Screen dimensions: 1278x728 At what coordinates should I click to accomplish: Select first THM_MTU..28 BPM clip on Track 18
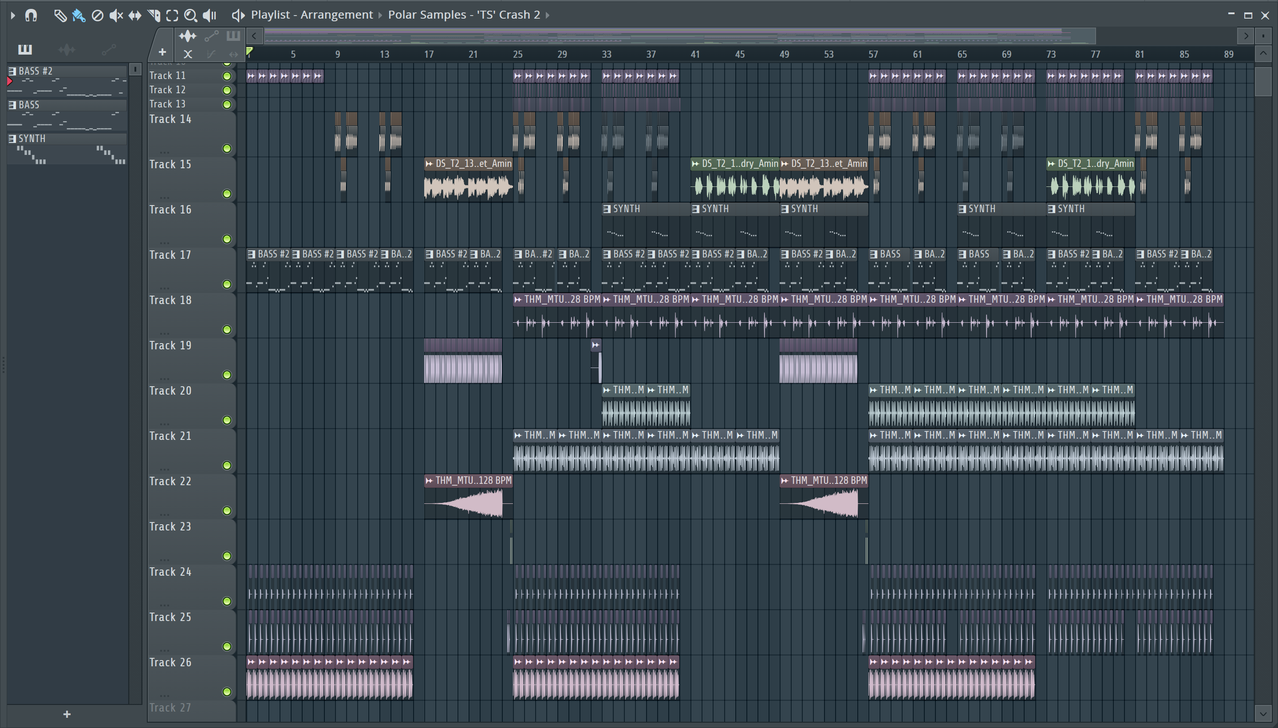coord(557,315)
